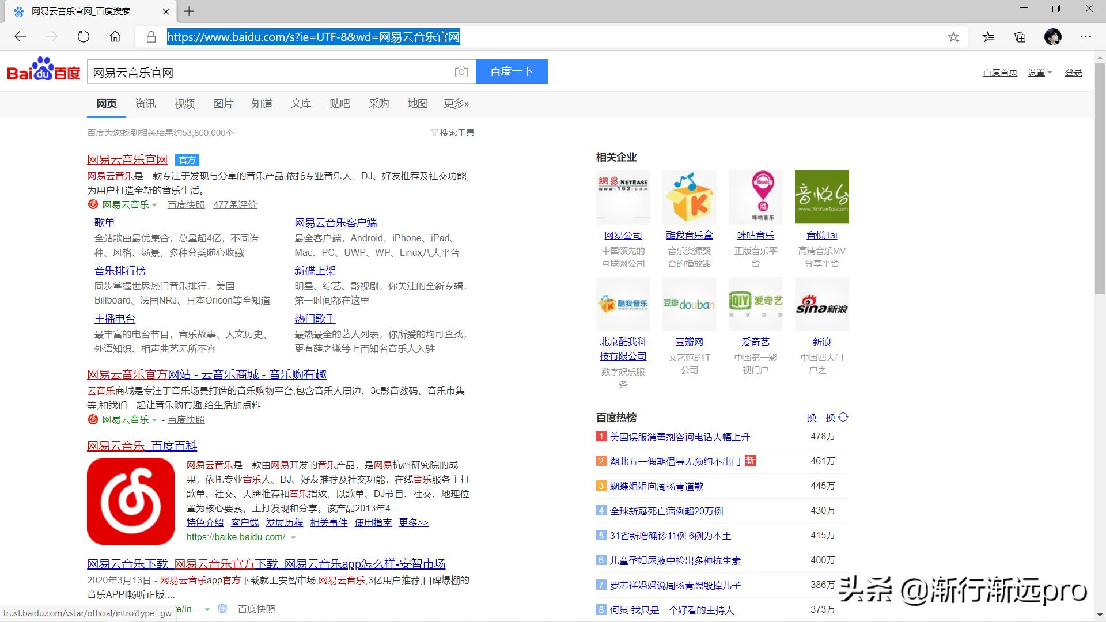The width and height of the screenshot is (1106, 622).
Task: Expand the 设置 dropdown
Action: point(1040,73)
